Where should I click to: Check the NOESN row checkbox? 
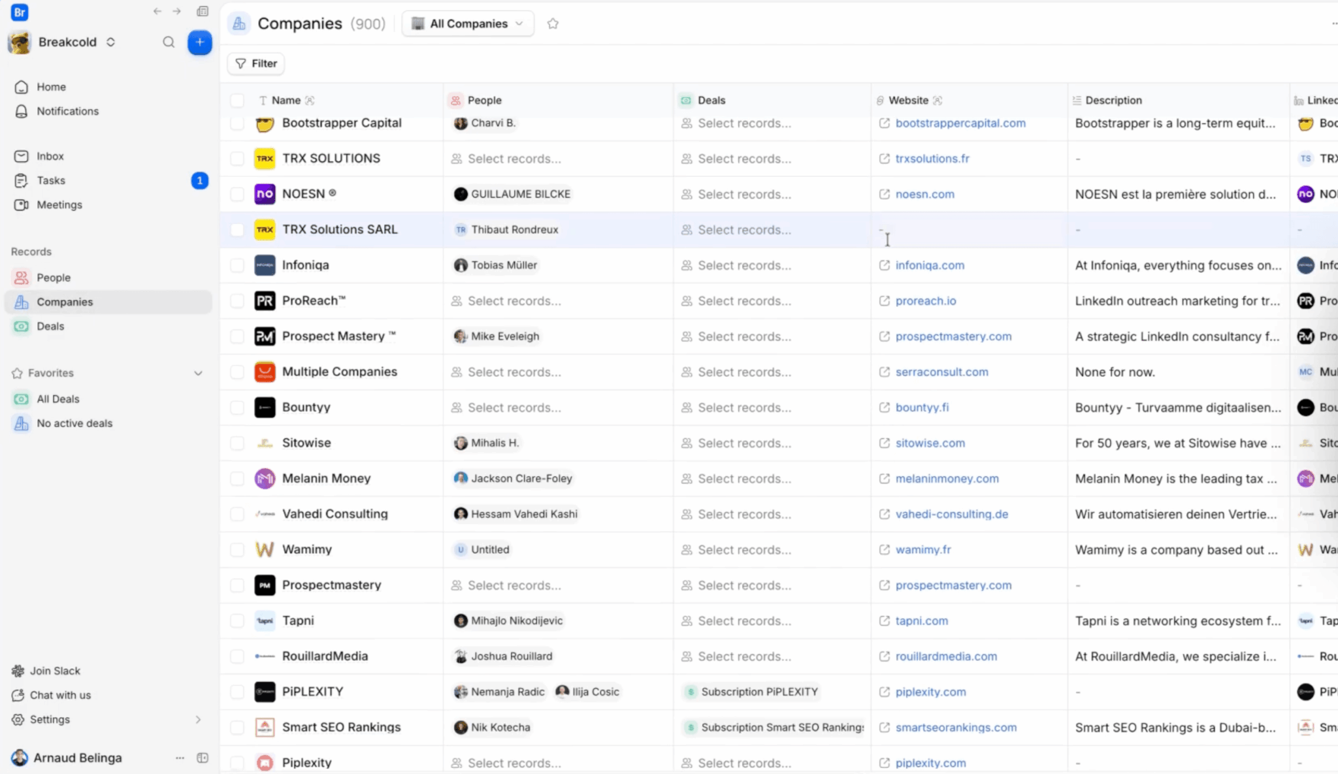tap(237, 194)
